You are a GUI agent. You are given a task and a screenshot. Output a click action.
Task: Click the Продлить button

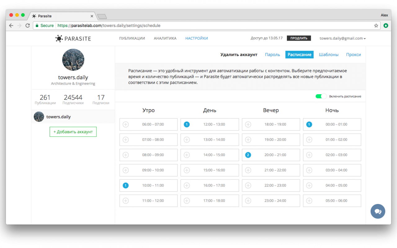click(x=299, y=38)
